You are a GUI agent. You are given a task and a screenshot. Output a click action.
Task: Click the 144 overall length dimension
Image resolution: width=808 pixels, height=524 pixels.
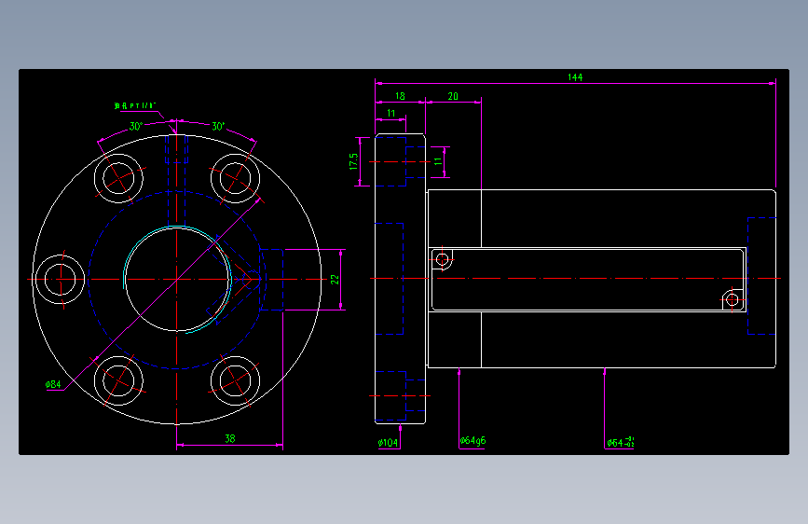click(575, 77)
